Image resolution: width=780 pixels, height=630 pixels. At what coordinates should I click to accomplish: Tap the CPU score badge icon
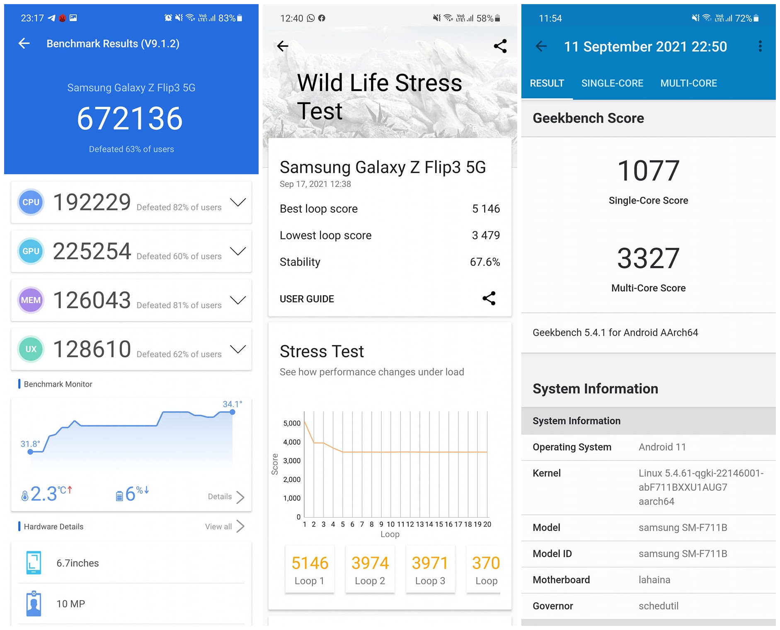coord(31,202)
